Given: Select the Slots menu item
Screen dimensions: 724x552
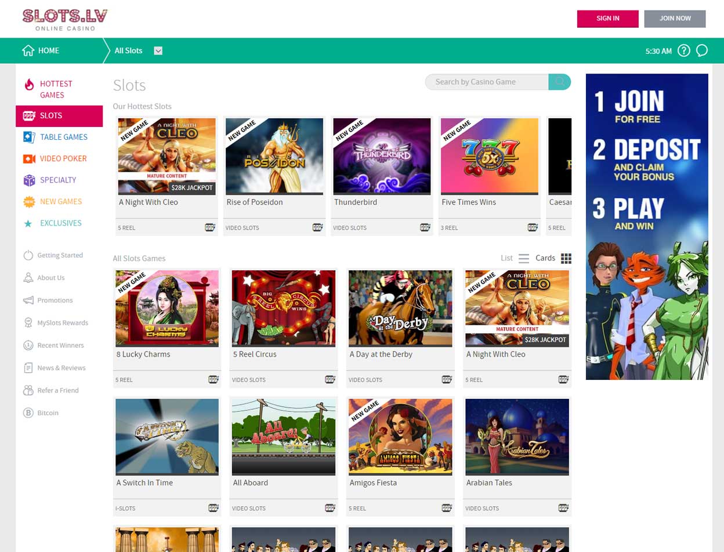Looking at the screenshot, I should (x=59, y=115).
